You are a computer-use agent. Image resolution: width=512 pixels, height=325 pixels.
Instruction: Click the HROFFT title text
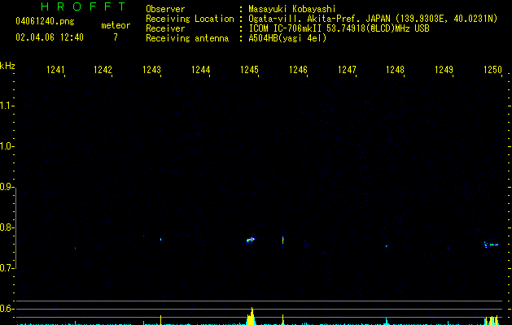click(83, 6)
